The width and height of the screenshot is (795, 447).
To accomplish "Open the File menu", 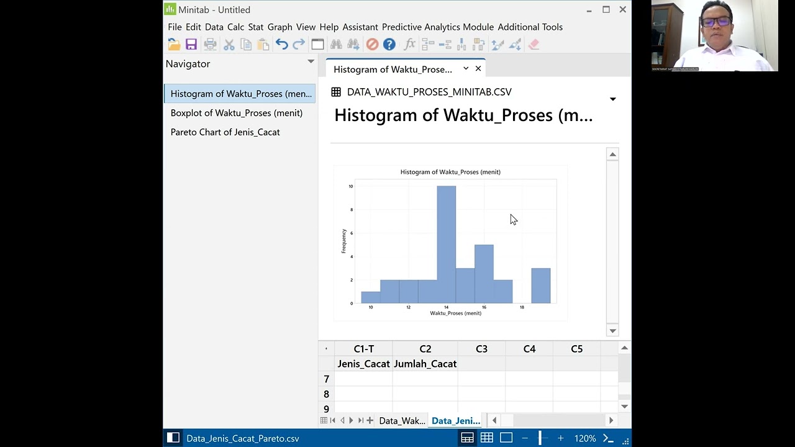I will [175, 27].
